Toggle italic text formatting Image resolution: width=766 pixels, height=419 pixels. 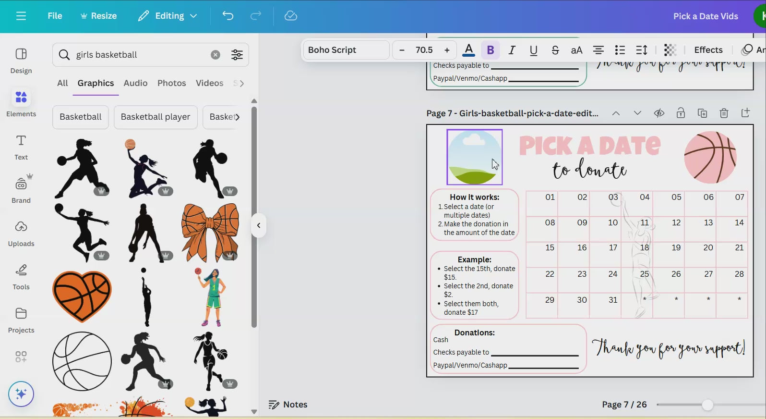click(512, 50)
